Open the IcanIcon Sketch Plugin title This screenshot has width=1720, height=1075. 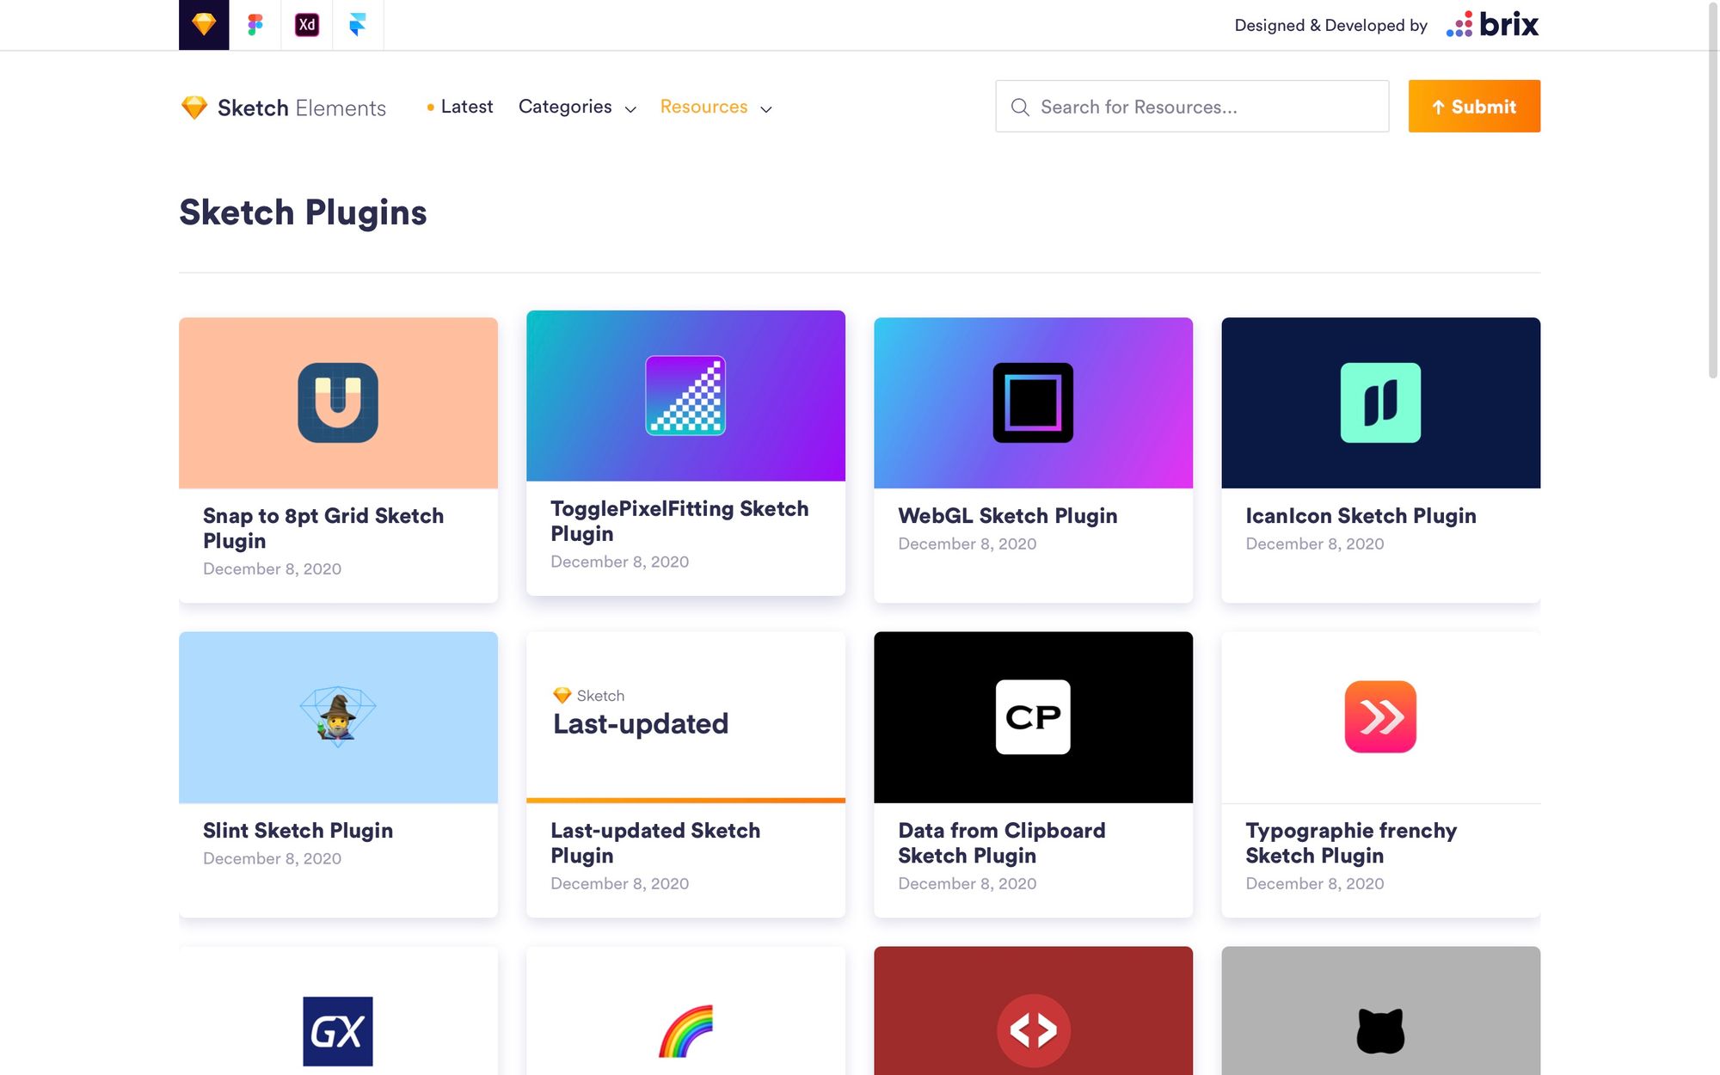tap(1361, 515)
